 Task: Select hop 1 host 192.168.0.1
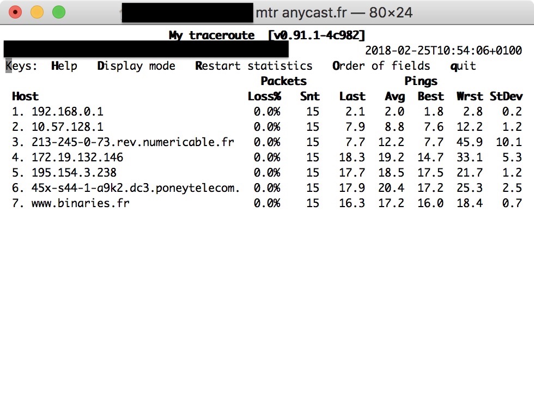point(68,112)
